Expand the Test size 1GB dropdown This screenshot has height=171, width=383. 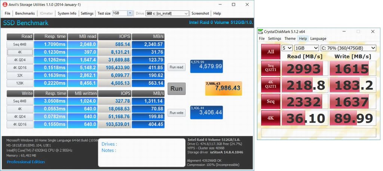(130, 13)
